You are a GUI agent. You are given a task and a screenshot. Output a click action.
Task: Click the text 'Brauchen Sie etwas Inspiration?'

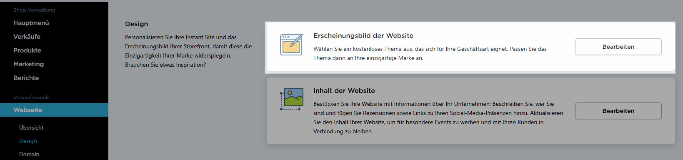[x=165, y=65]
